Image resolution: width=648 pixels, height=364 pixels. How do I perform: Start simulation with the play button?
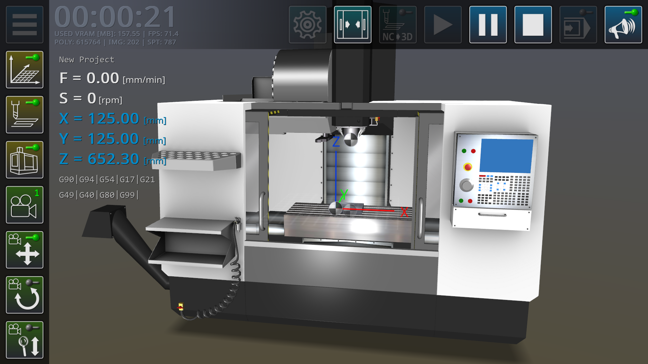click(443, 25)
